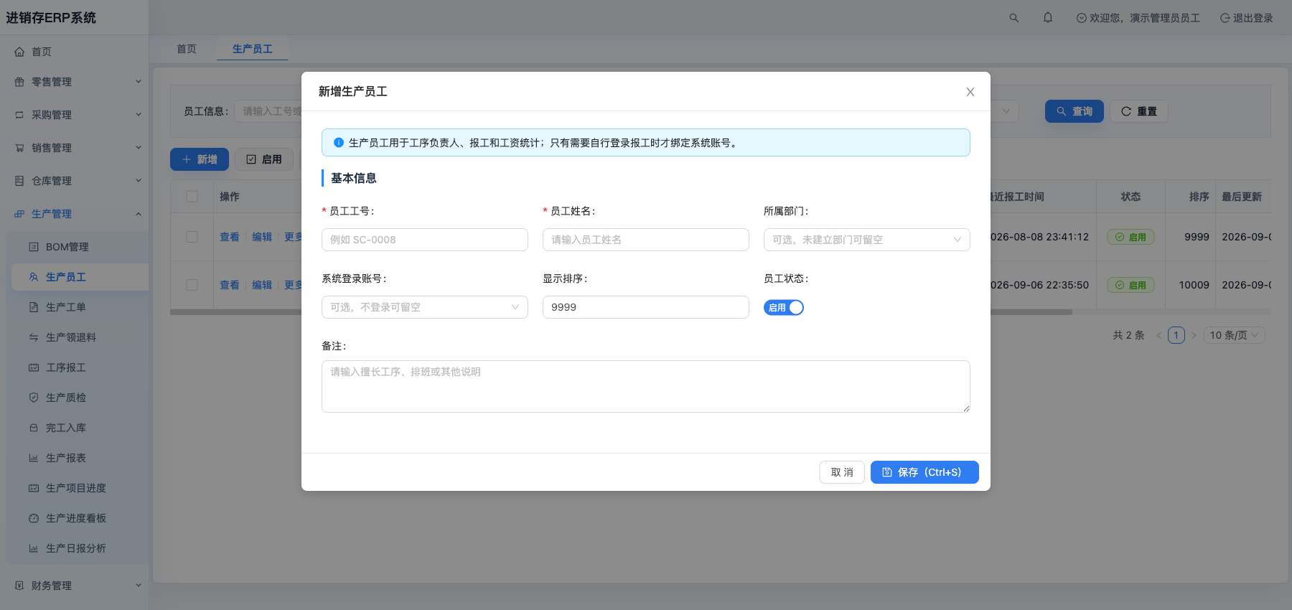Click the 员工姓名 input field

click(x=646, y=240)
